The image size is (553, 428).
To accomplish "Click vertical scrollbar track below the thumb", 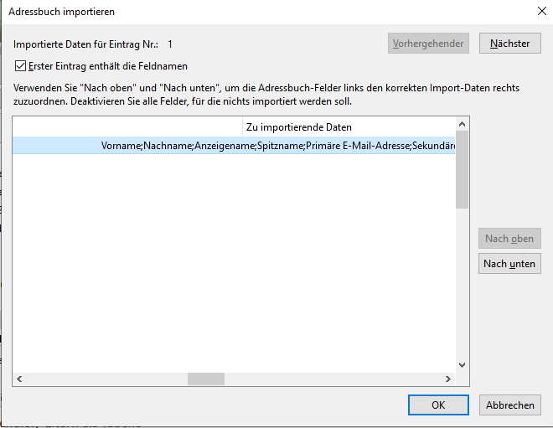I will tap(462, 283).
